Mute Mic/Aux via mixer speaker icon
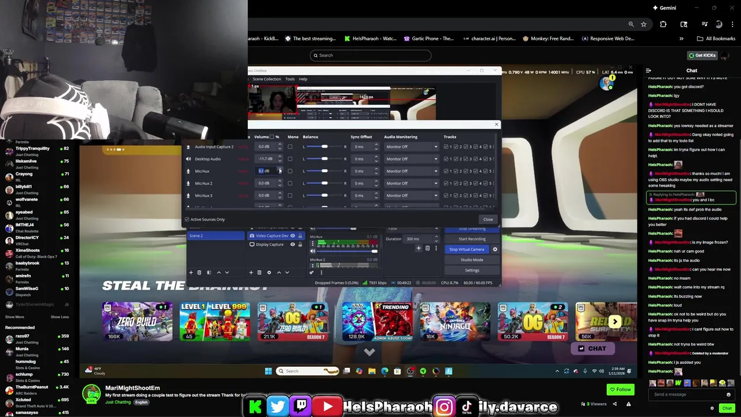The height and width of the screenshot is (417, 741). [313, 251]
